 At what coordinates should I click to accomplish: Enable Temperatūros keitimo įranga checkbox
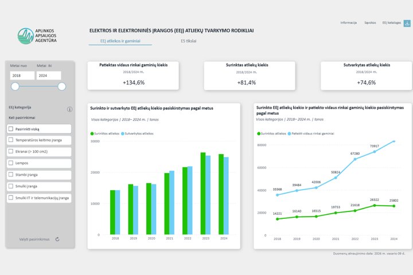tap(11, 140)
